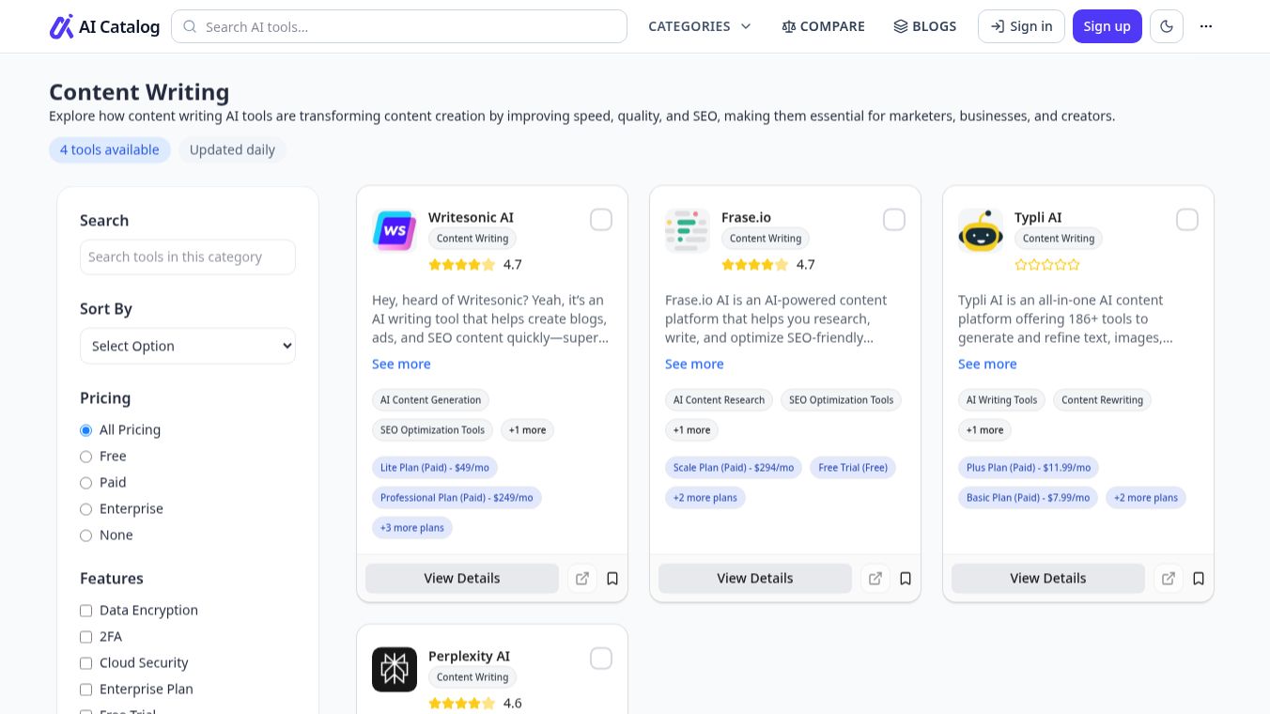Screen dimensions: 1270x714
Task: Focus Search tools in this category field
Action: [x=188, y=257]
